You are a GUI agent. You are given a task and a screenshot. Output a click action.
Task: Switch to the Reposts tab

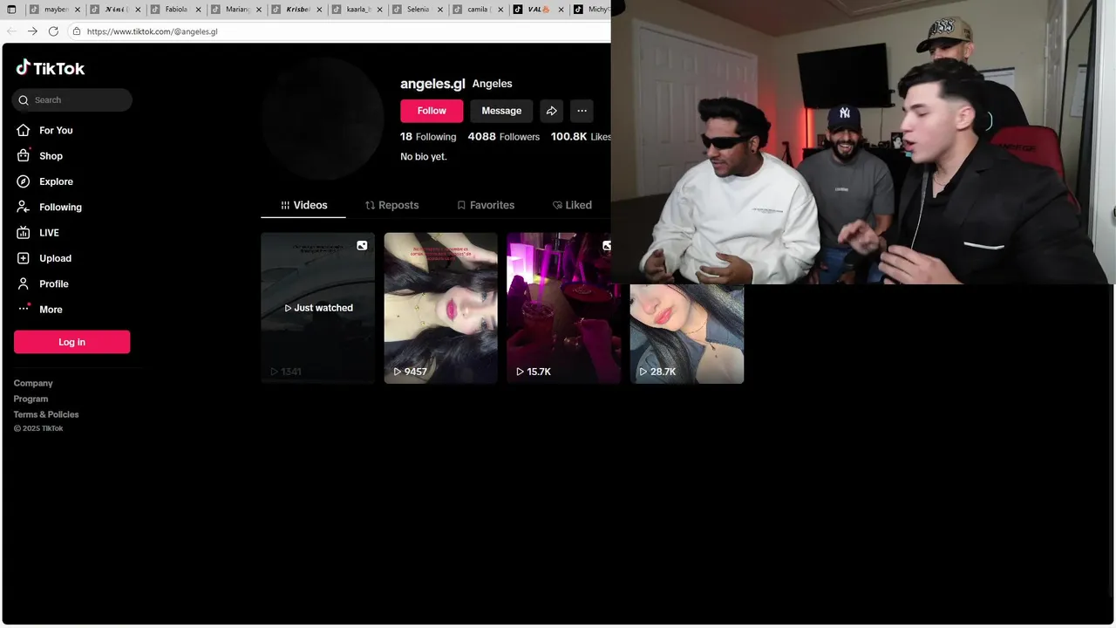click(391, 205)
